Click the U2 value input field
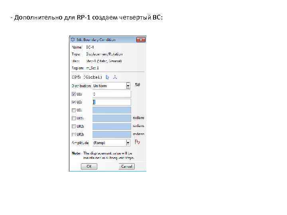This screenshot has width=287, height=215. coord(112,102)
